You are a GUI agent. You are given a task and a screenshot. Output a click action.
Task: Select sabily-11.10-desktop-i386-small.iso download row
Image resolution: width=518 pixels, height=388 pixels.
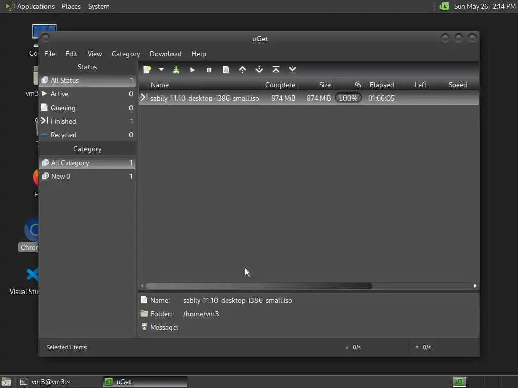point(309,98)
